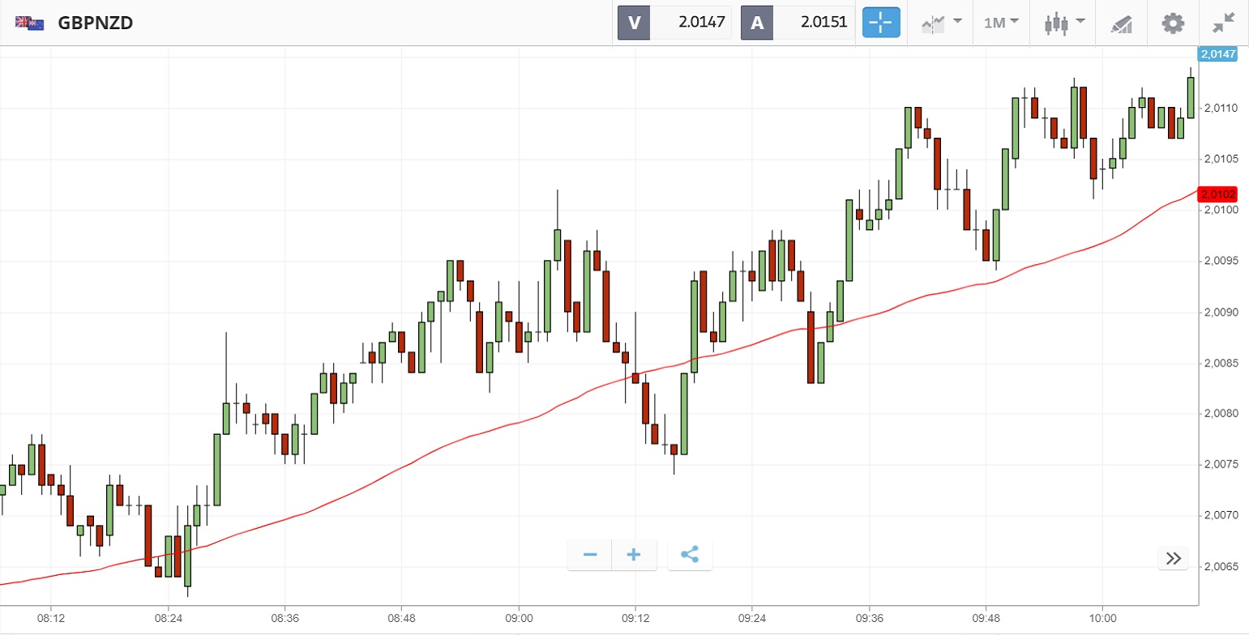Click the V sell price 2.0147 button
Screen dimensions: 1249x635
(674, 23)
